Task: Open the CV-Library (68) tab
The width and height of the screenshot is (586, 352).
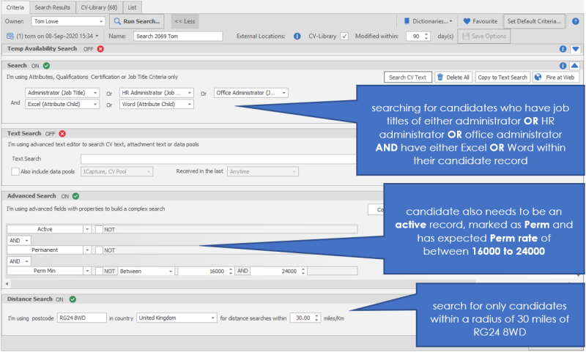Action: point(98,7)
